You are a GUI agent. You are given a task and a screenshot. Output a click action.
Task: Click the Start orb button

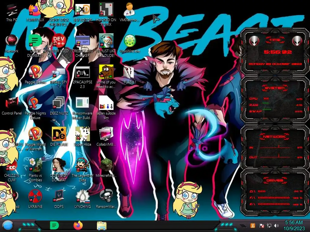pos(8,225)
